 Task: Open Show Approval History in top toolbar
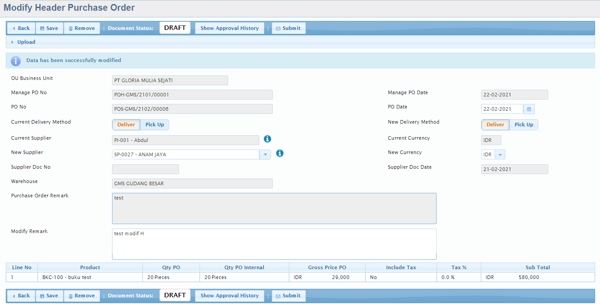click(x=229, y=28)
